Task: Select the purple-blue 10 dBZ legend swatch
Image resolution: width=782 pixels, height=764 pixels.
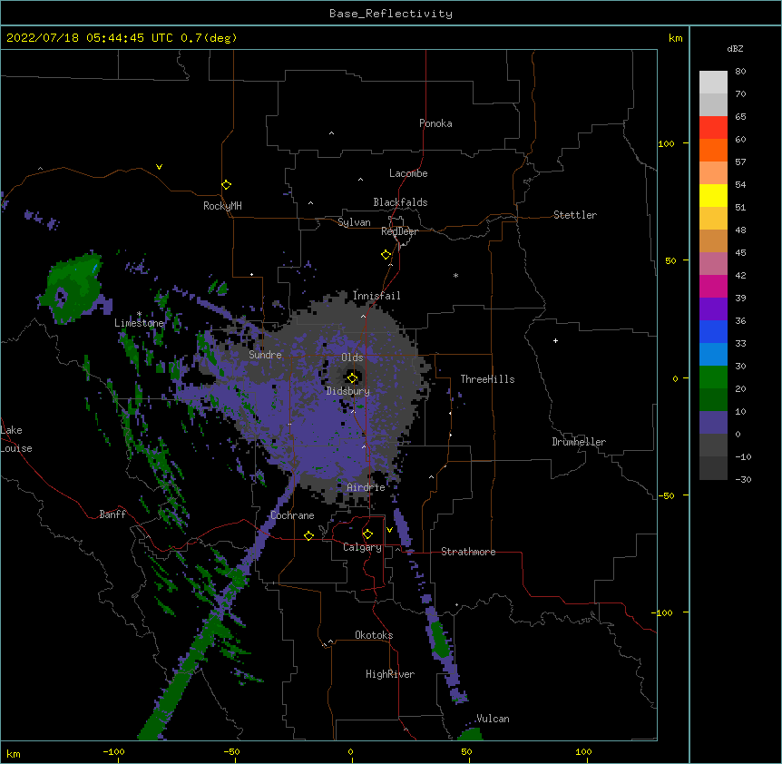Action: 713,423
